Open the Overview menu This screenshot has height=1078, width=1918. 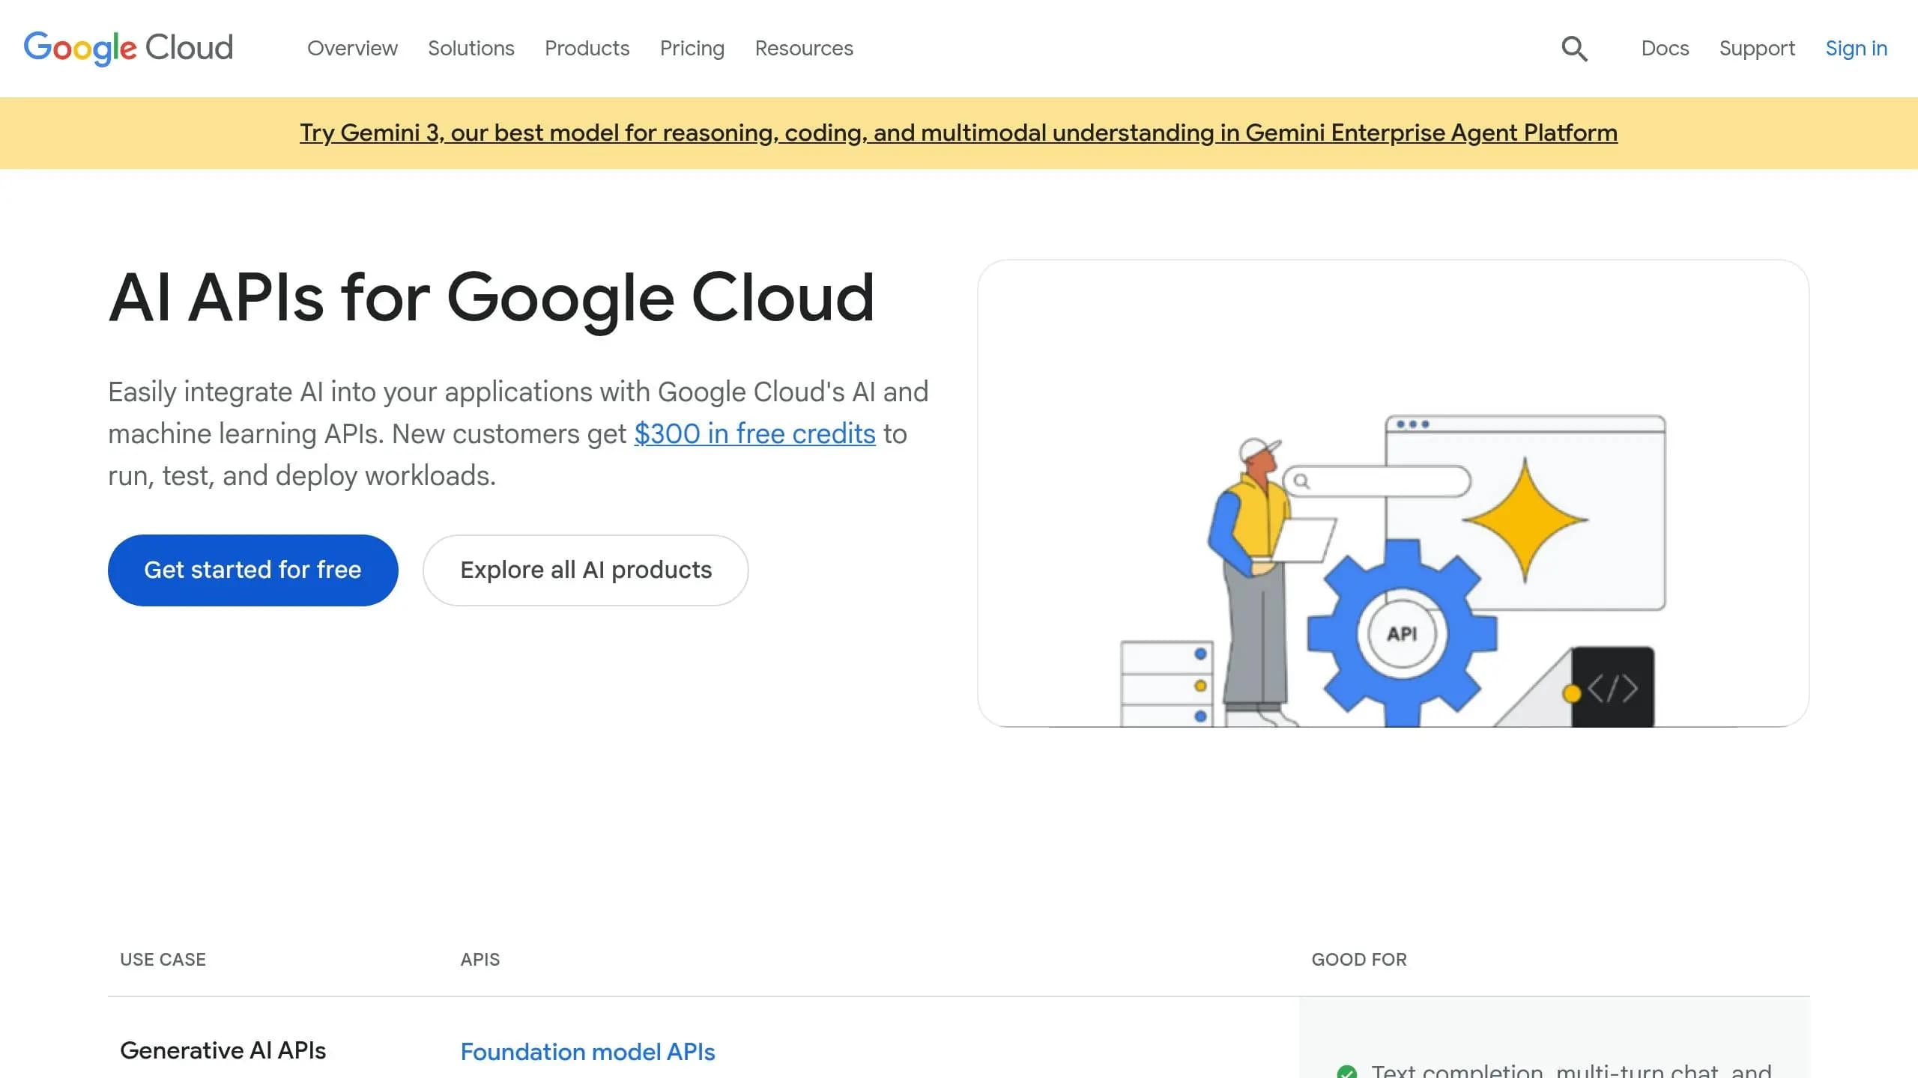click(352, 48)
